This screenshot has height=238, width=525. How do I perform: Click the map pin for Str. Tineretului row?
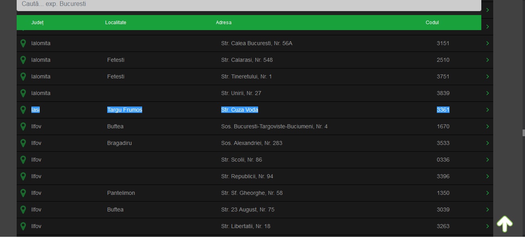click(x=23, y=76)
